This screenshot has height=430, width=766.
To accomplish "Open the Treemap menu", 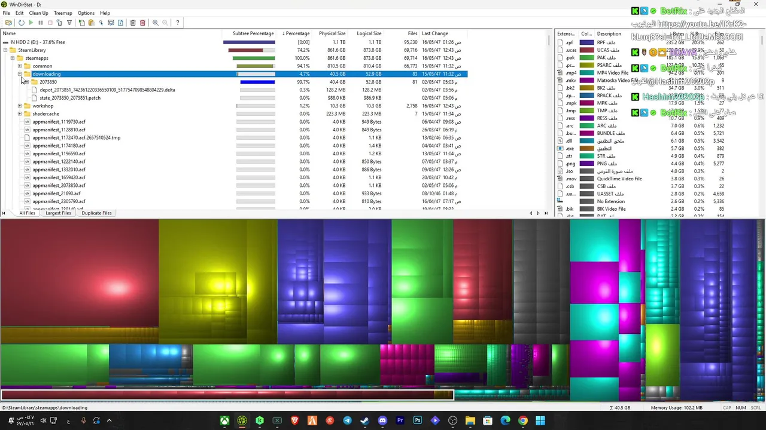I will pyautogui.click(x=63, y=13).
